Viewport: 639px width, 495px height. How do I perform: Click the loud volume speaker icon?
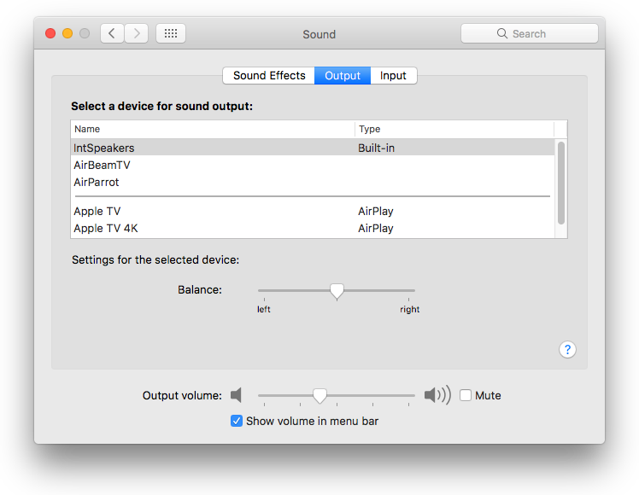437,395
